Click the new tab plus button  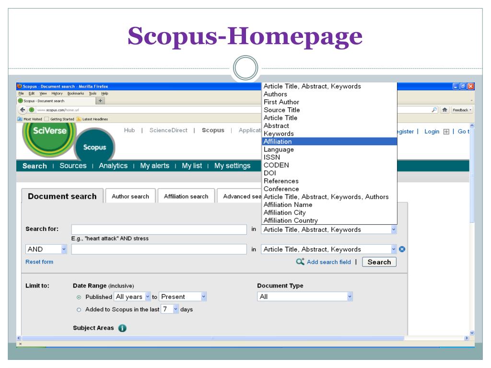[x=100, y=101]
